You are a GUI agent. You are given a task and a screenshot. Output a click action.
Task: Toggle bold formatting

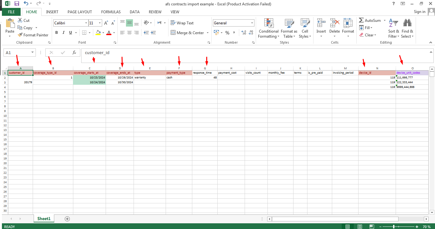[x=56, y=33]
